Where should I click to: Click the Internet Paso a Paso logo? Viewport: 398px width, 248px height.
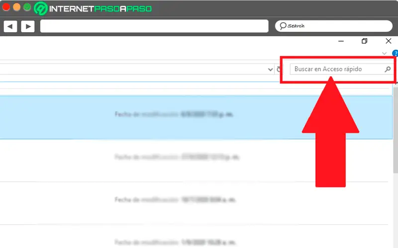pyautogui.click(x=93, y=8)
